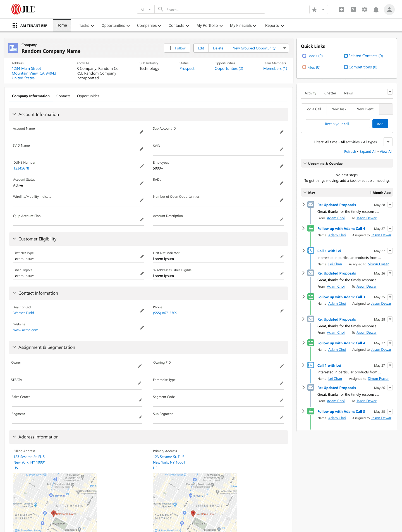Open the Reports nav menu
This screenshot has height=532, width=402.
point(275,25)
